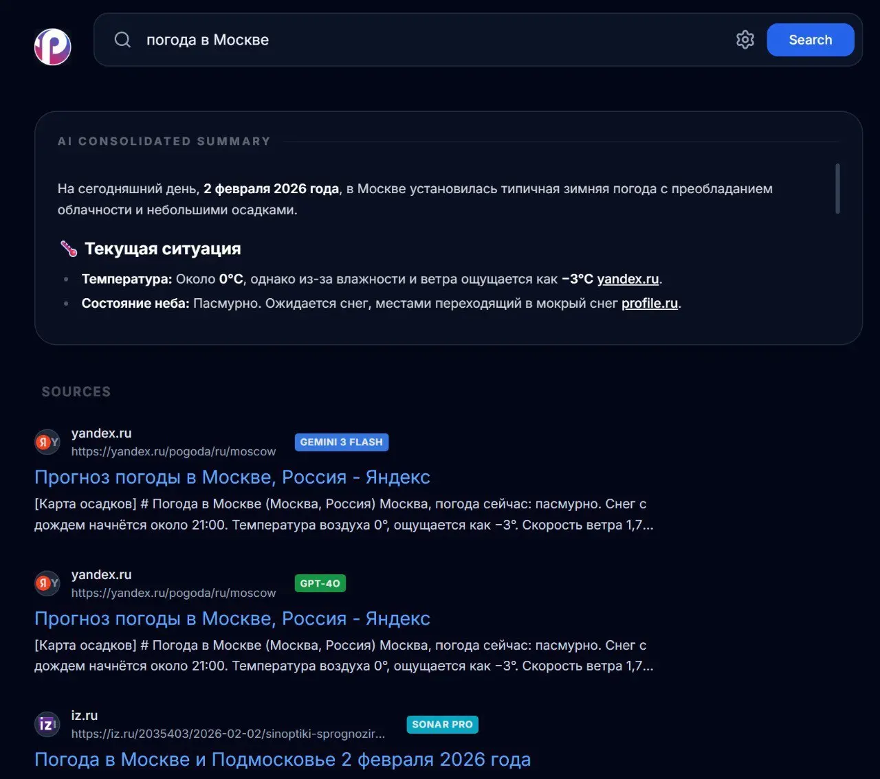The width and height of the screenshot is (880, 779).
Task: Click the summary panel scrollbar thumb
Action: (x=837, y=188)
